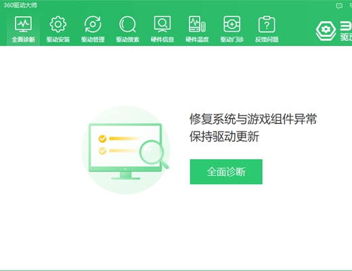Click the 360驱动大师 window title
Screen dimensions: 352x271
tap(20, 5)
